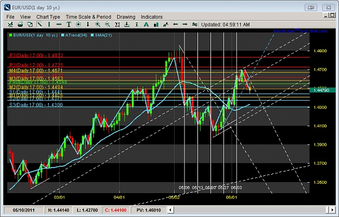Click the inner window restore button
339x217 pixels.
(x=332, y=15)
